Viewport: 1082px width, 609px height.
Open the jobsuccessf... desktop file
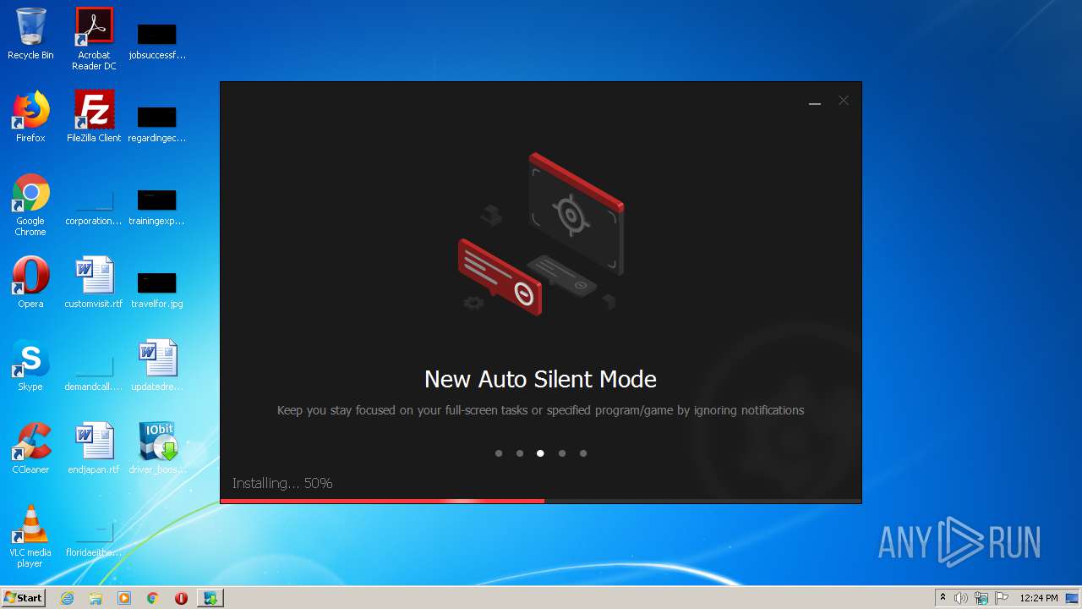point(157,41)
